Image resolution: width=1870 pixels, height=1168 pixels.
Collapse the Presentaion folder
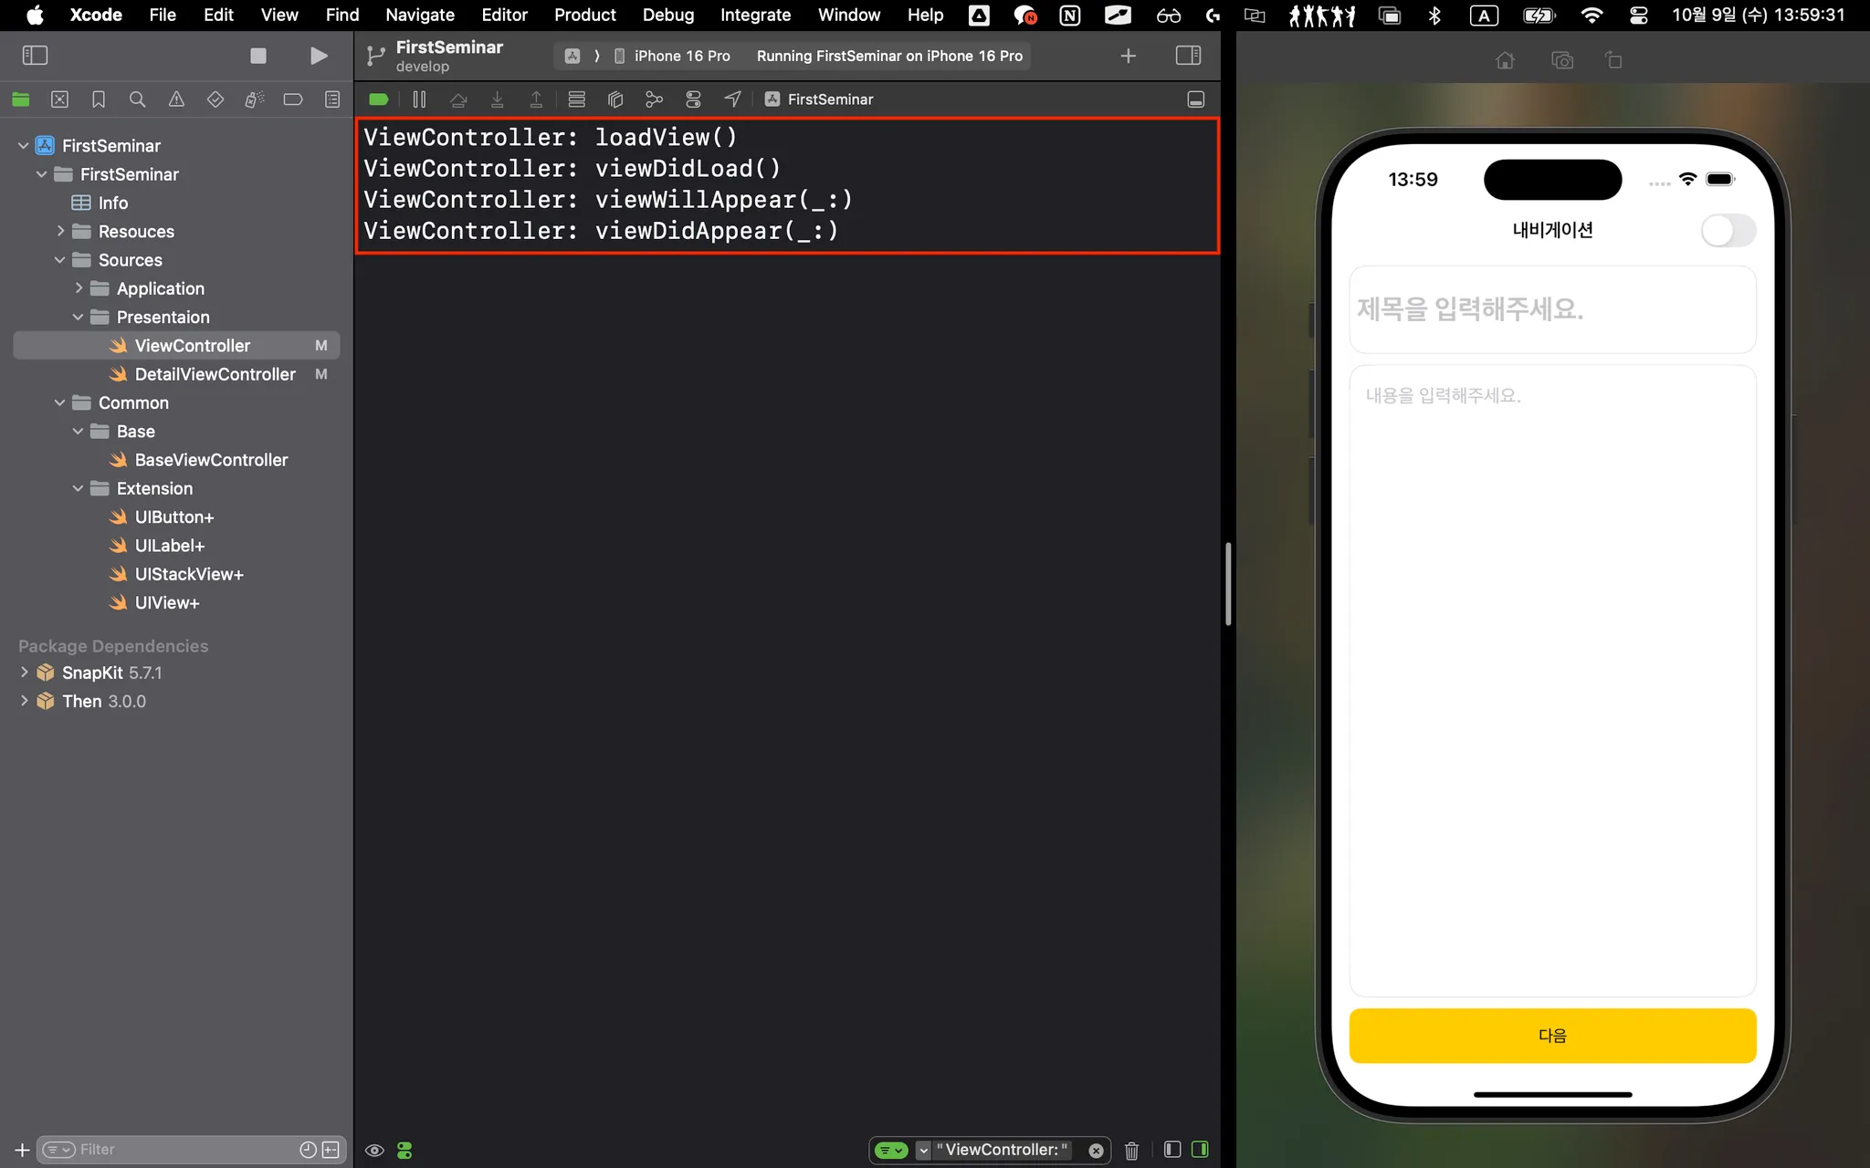(x=79, y=317)
